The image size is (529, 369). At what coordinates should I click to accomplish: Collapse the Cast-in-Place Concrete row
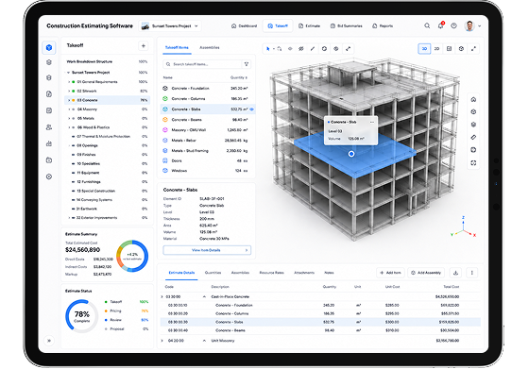coord(204,297)
